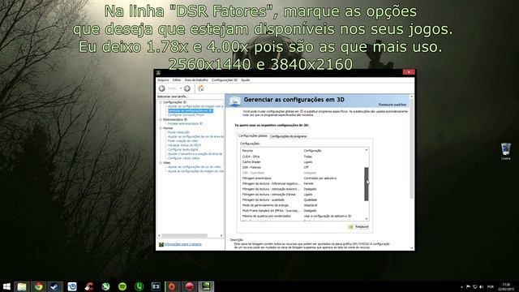
Task: Select the Filtragem anisotrópica row
Action: (302, 178)
